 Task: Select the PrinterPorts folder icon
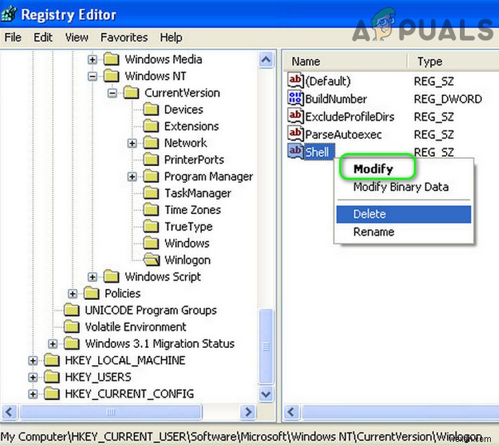pyautogui.click(x=151, y=160)
